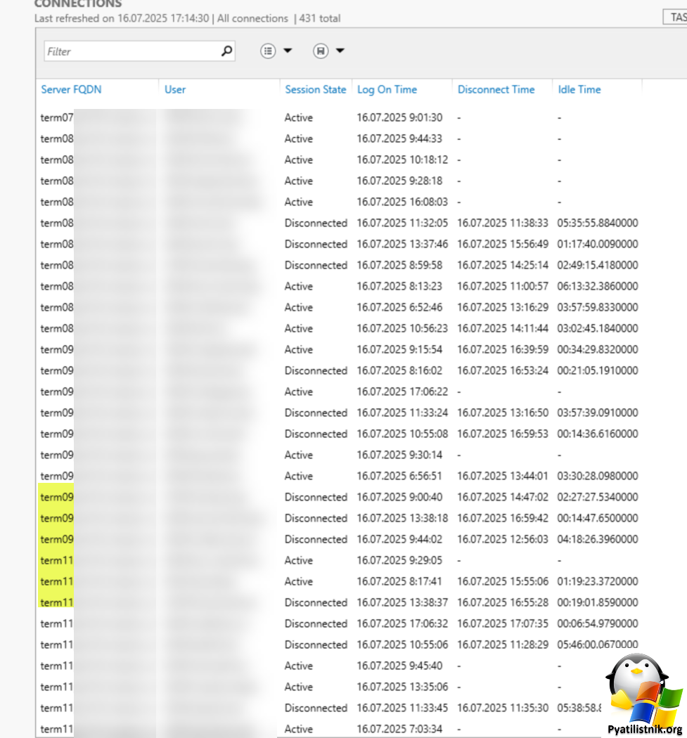The image size is (687, 738).
Task: Select idle time 01:19:23.3720000
Action: pyautogui.click(x=598, y=582)
